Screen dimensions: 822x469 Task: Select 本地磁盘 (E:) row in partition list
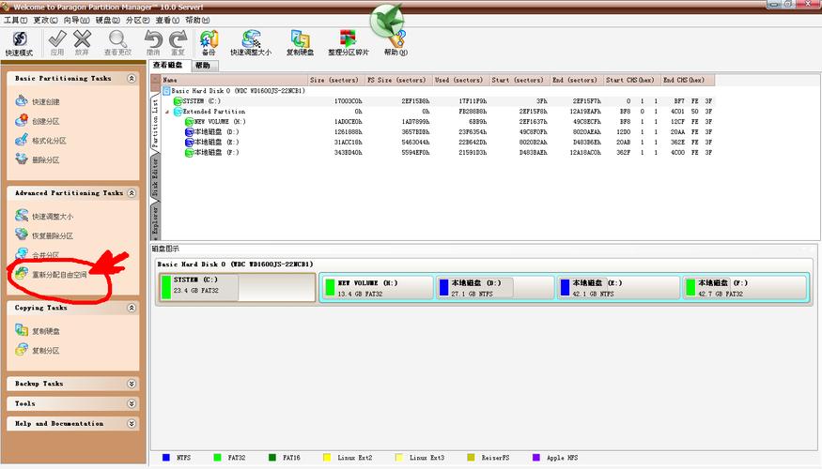coord(438,143)
